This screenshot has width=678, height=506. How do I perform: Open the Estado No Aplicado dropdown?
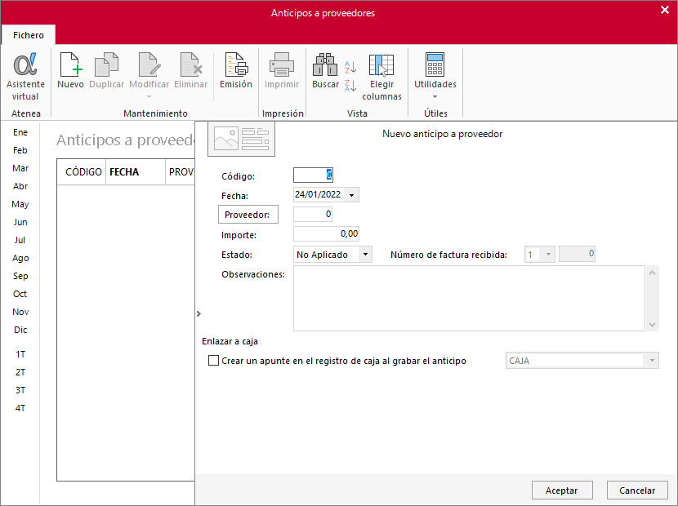pos(365,255)
